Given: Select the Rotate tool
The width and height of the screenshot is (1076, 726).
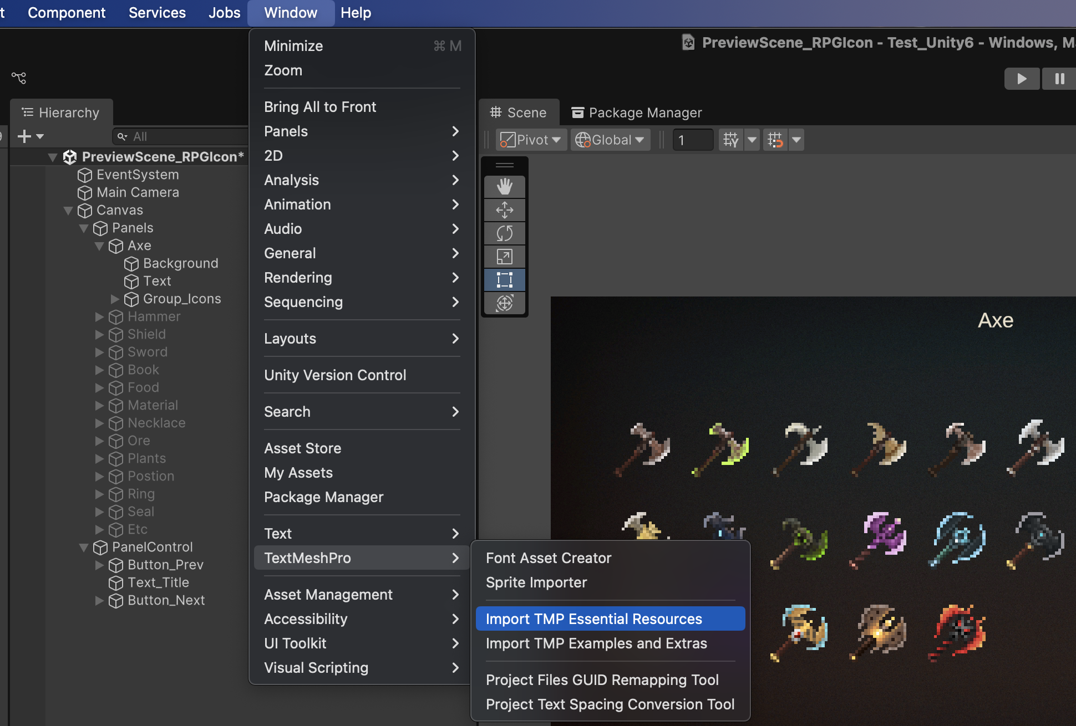Looking at the screenshot, I should 504,233.
